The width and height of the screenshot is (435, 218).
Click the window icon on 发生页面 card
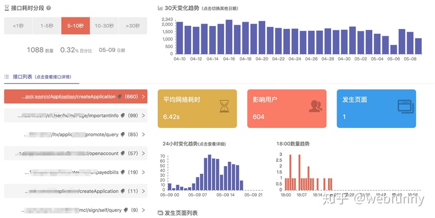point(405,106)
